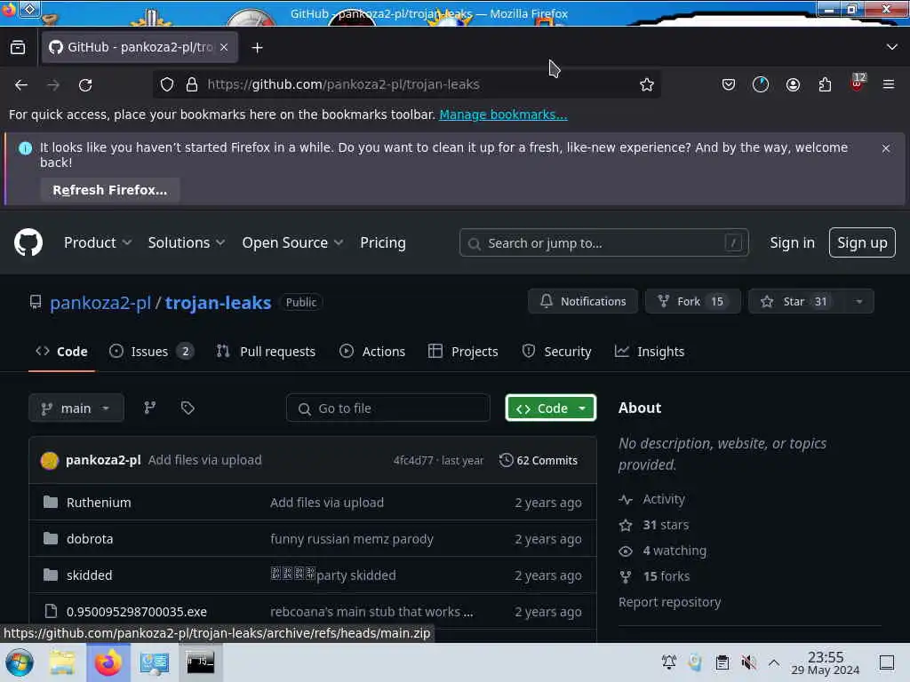Screen dimensions: 910x682
Task: Open the list all tabs chevron
Action: (891, 47)
